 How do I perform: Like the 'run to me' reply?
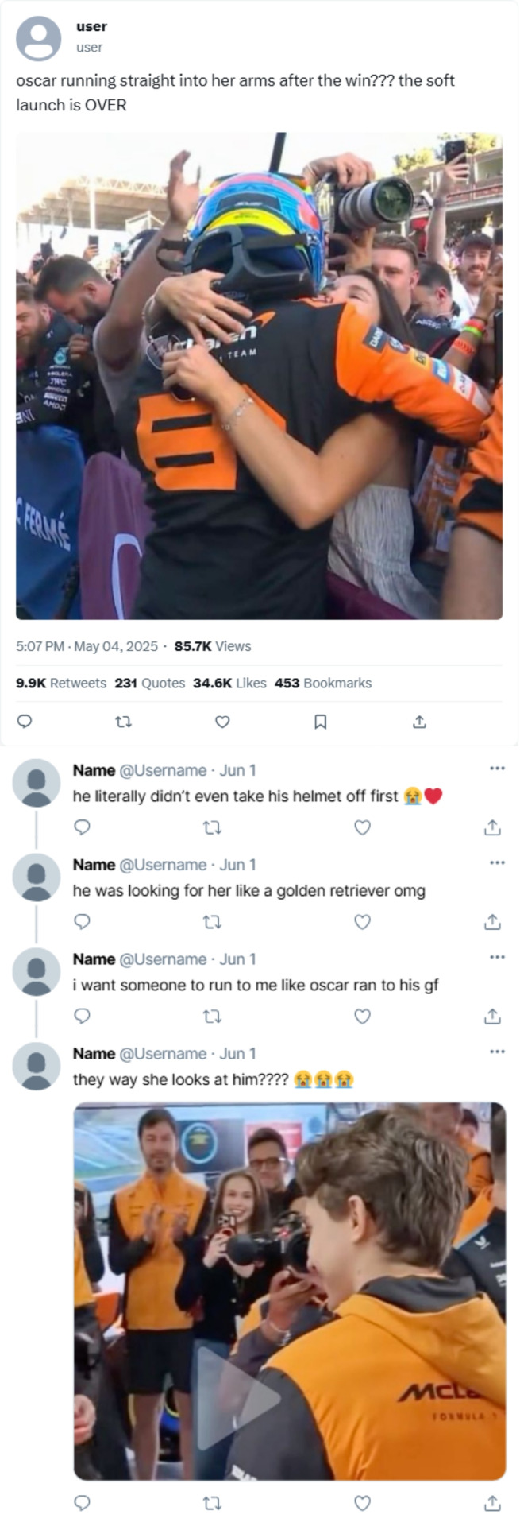point(362,1017)
